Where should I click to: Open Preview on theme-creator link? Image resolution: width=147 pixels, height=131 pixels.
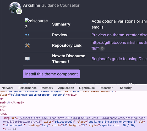pos(119,35)
